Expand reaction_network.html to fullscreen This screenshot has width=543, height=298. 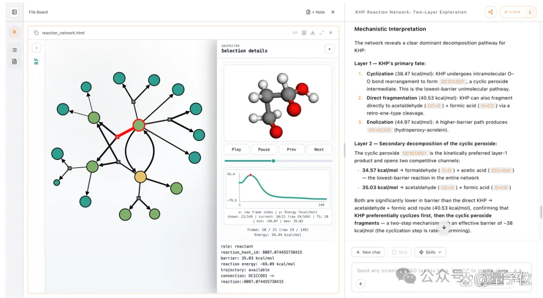coord(322,33)
